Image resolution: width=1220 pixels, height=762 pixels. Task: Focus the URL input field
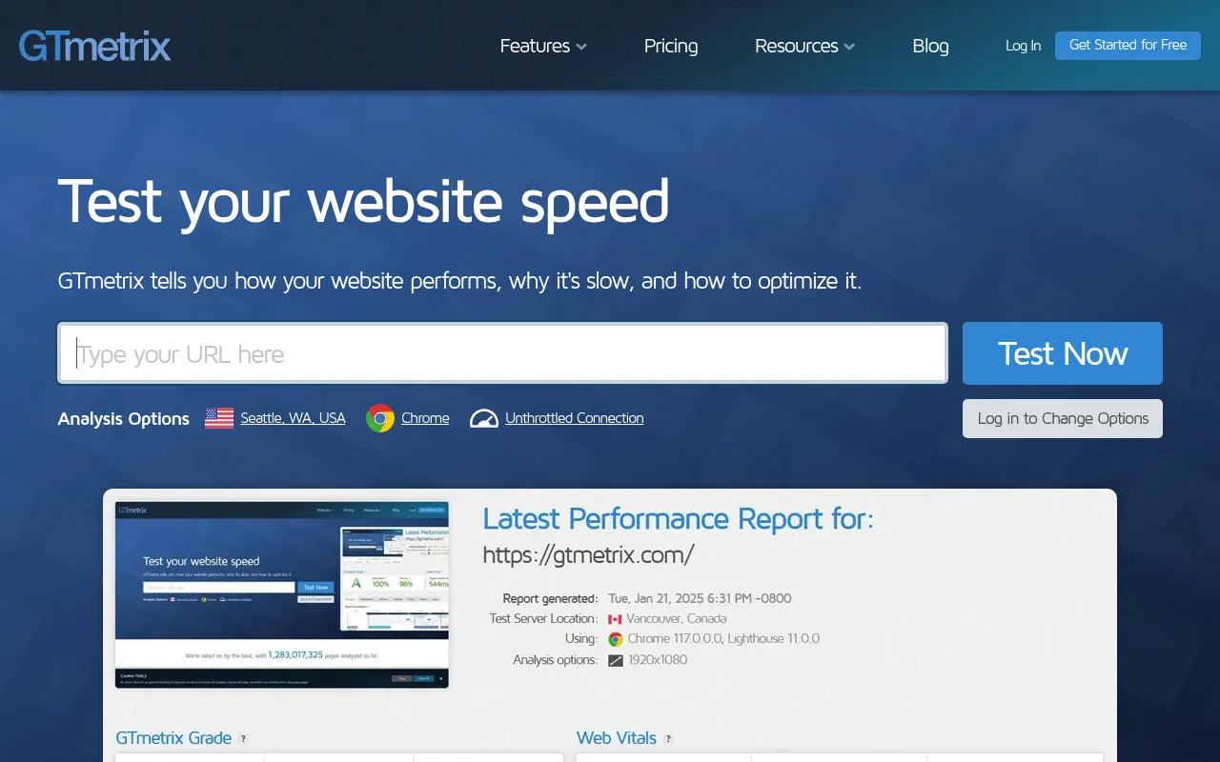(502, 353)
